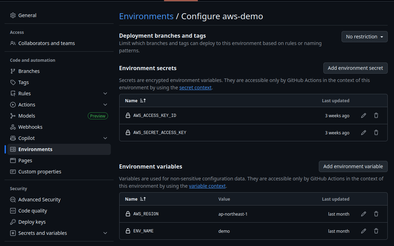Delete the AWS_REGION variable trash icon
The height and width of the screenshot is (246, 394).
tap(376, 214)
